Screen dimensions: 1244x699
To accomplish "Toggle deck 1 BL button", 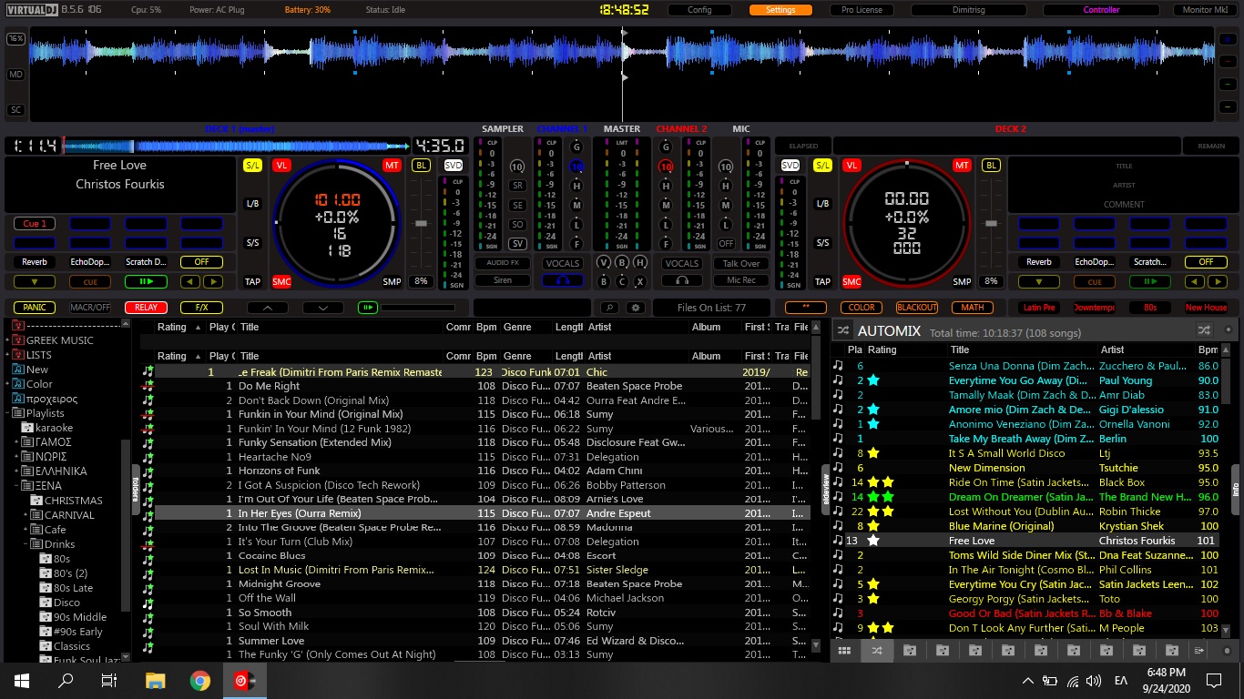I will (x=421, y=165).
